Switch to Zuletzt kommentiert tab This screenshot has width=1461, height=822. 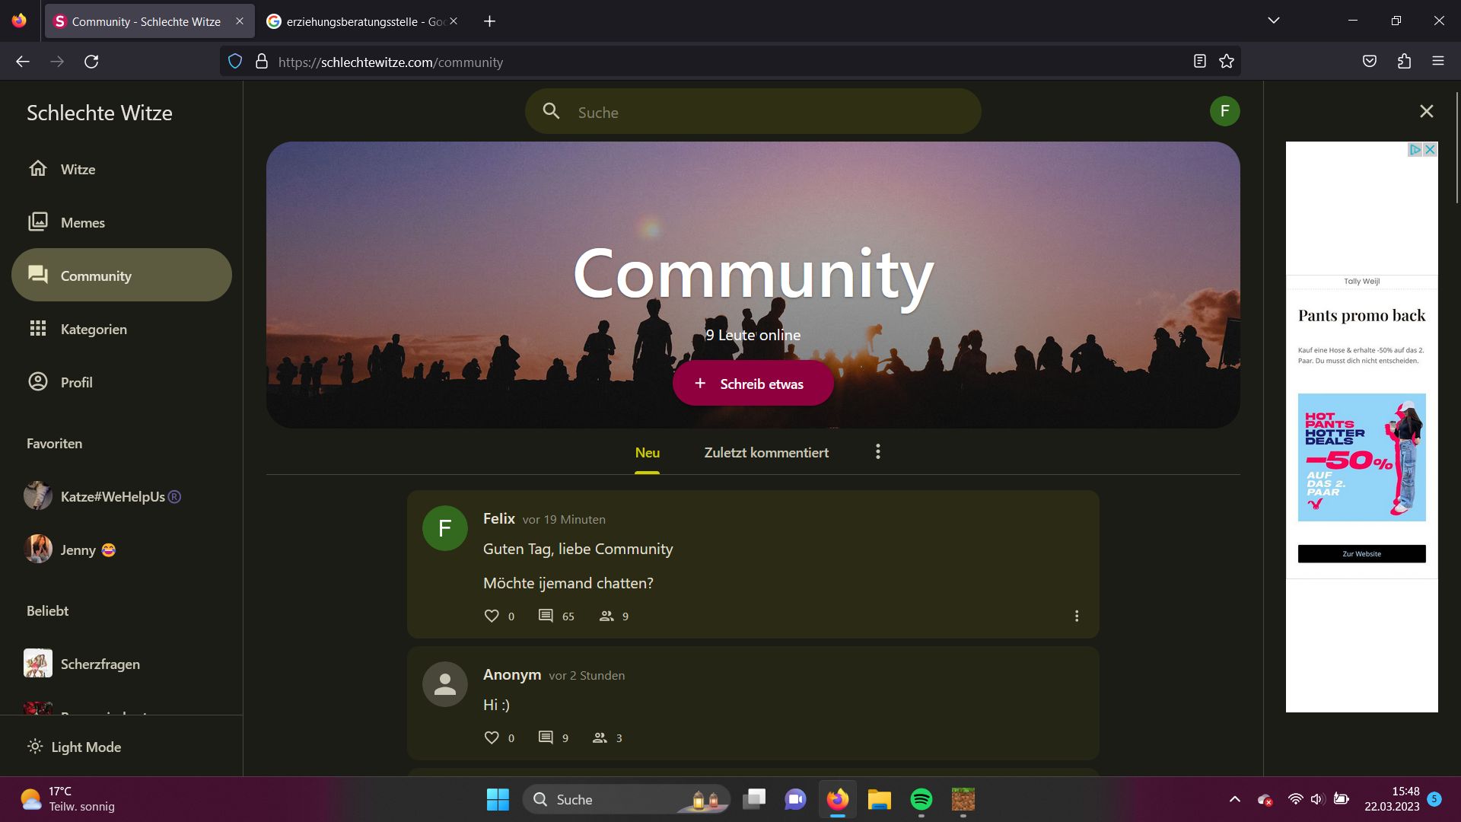coord(766,452)
